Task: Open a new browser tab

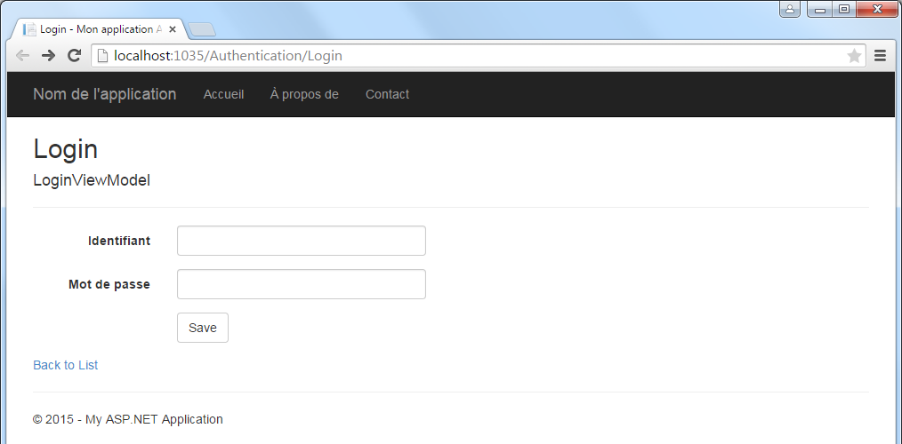Action: pyautogui.click(x=201, y=29)
